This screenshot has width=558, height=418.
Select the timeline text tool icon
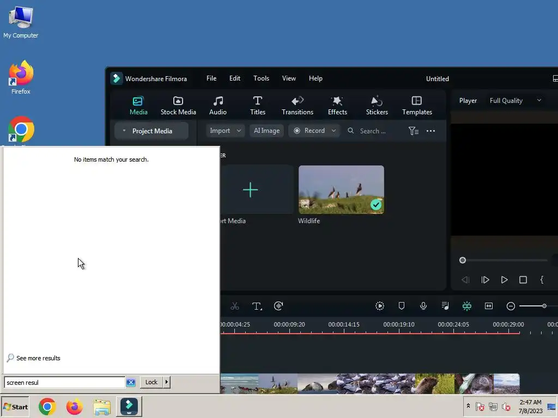[257, 306]
